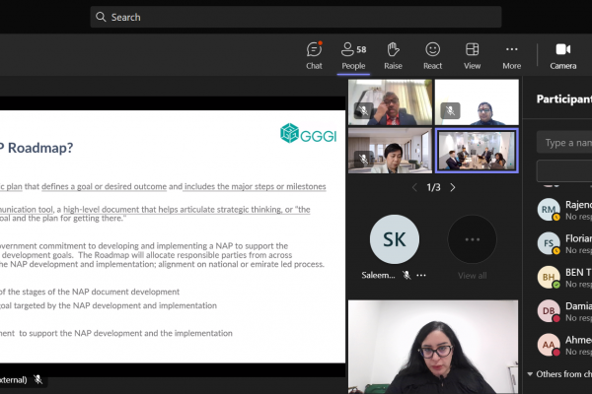Click the DB avatar in participant list
The width and height of the screenshot is (592, 394).
pyautogui.click(x=549, y=311)
